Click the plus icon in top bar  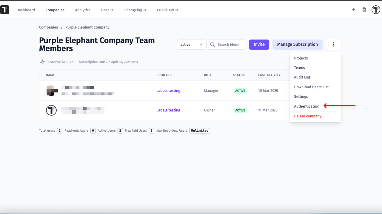pyautogui.click(x=354, y=10)
